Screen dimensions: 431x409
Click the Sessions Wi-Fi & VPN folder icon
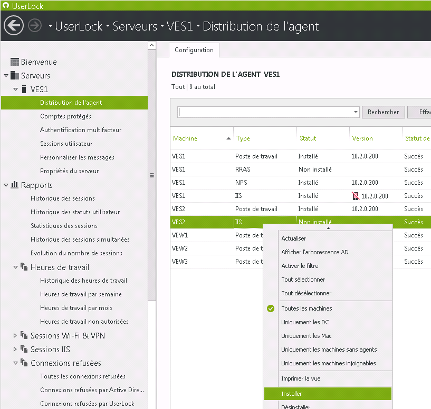(x=24, y=335)
